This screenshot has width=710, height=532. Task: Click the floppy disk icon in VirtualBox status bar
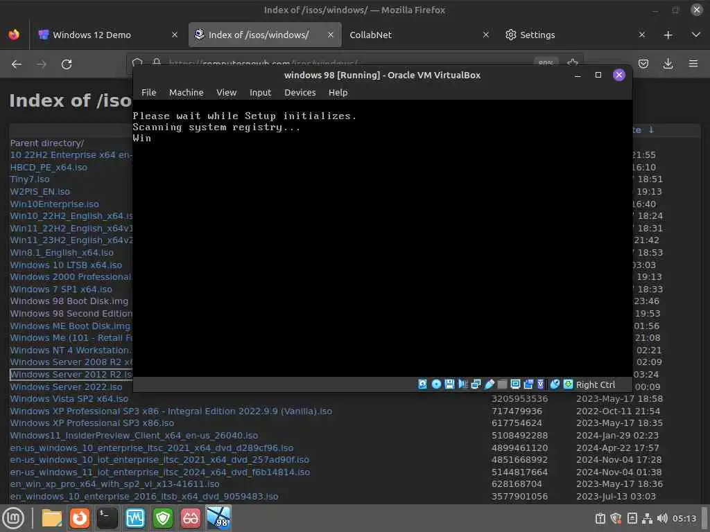(x=449, y=384)
